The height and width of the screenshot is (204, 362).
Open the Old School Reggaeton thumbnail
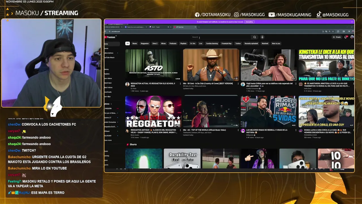coord(153,111)
